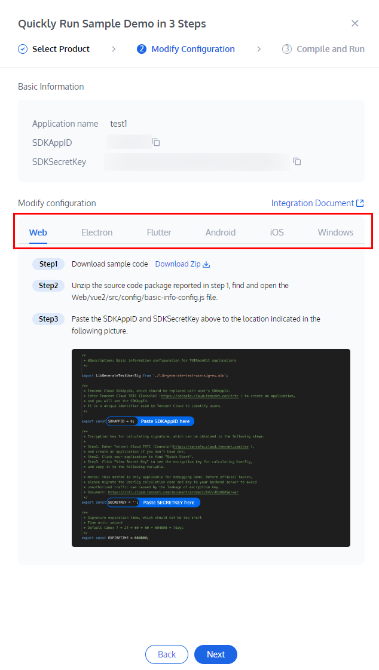Image resolution: width=379 pixels, height=670 pixels.
Task: Switch to the Windows tab
Action: [335, 232]
